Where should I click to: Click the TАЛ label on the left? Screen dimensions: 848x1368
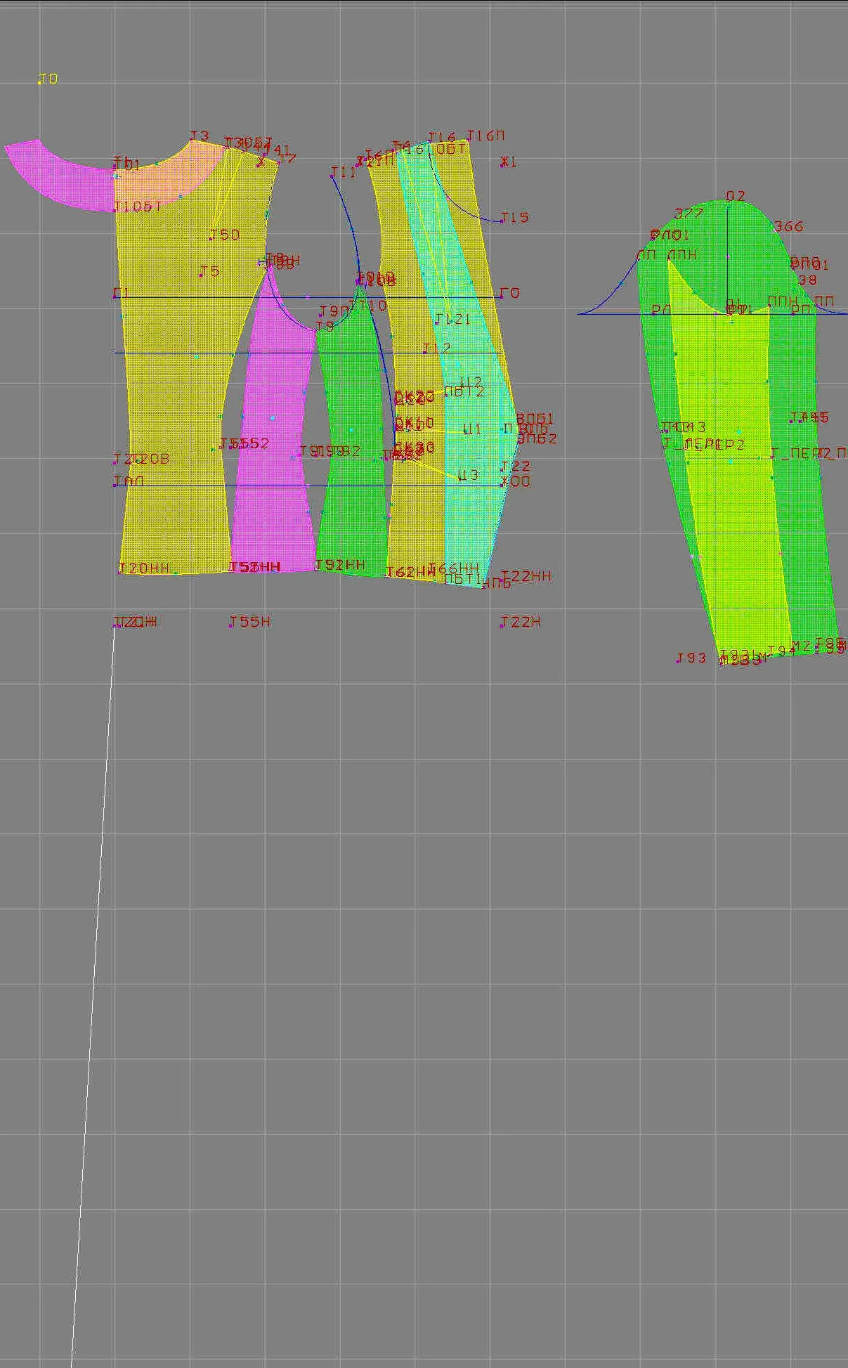[x=129, y=481]
